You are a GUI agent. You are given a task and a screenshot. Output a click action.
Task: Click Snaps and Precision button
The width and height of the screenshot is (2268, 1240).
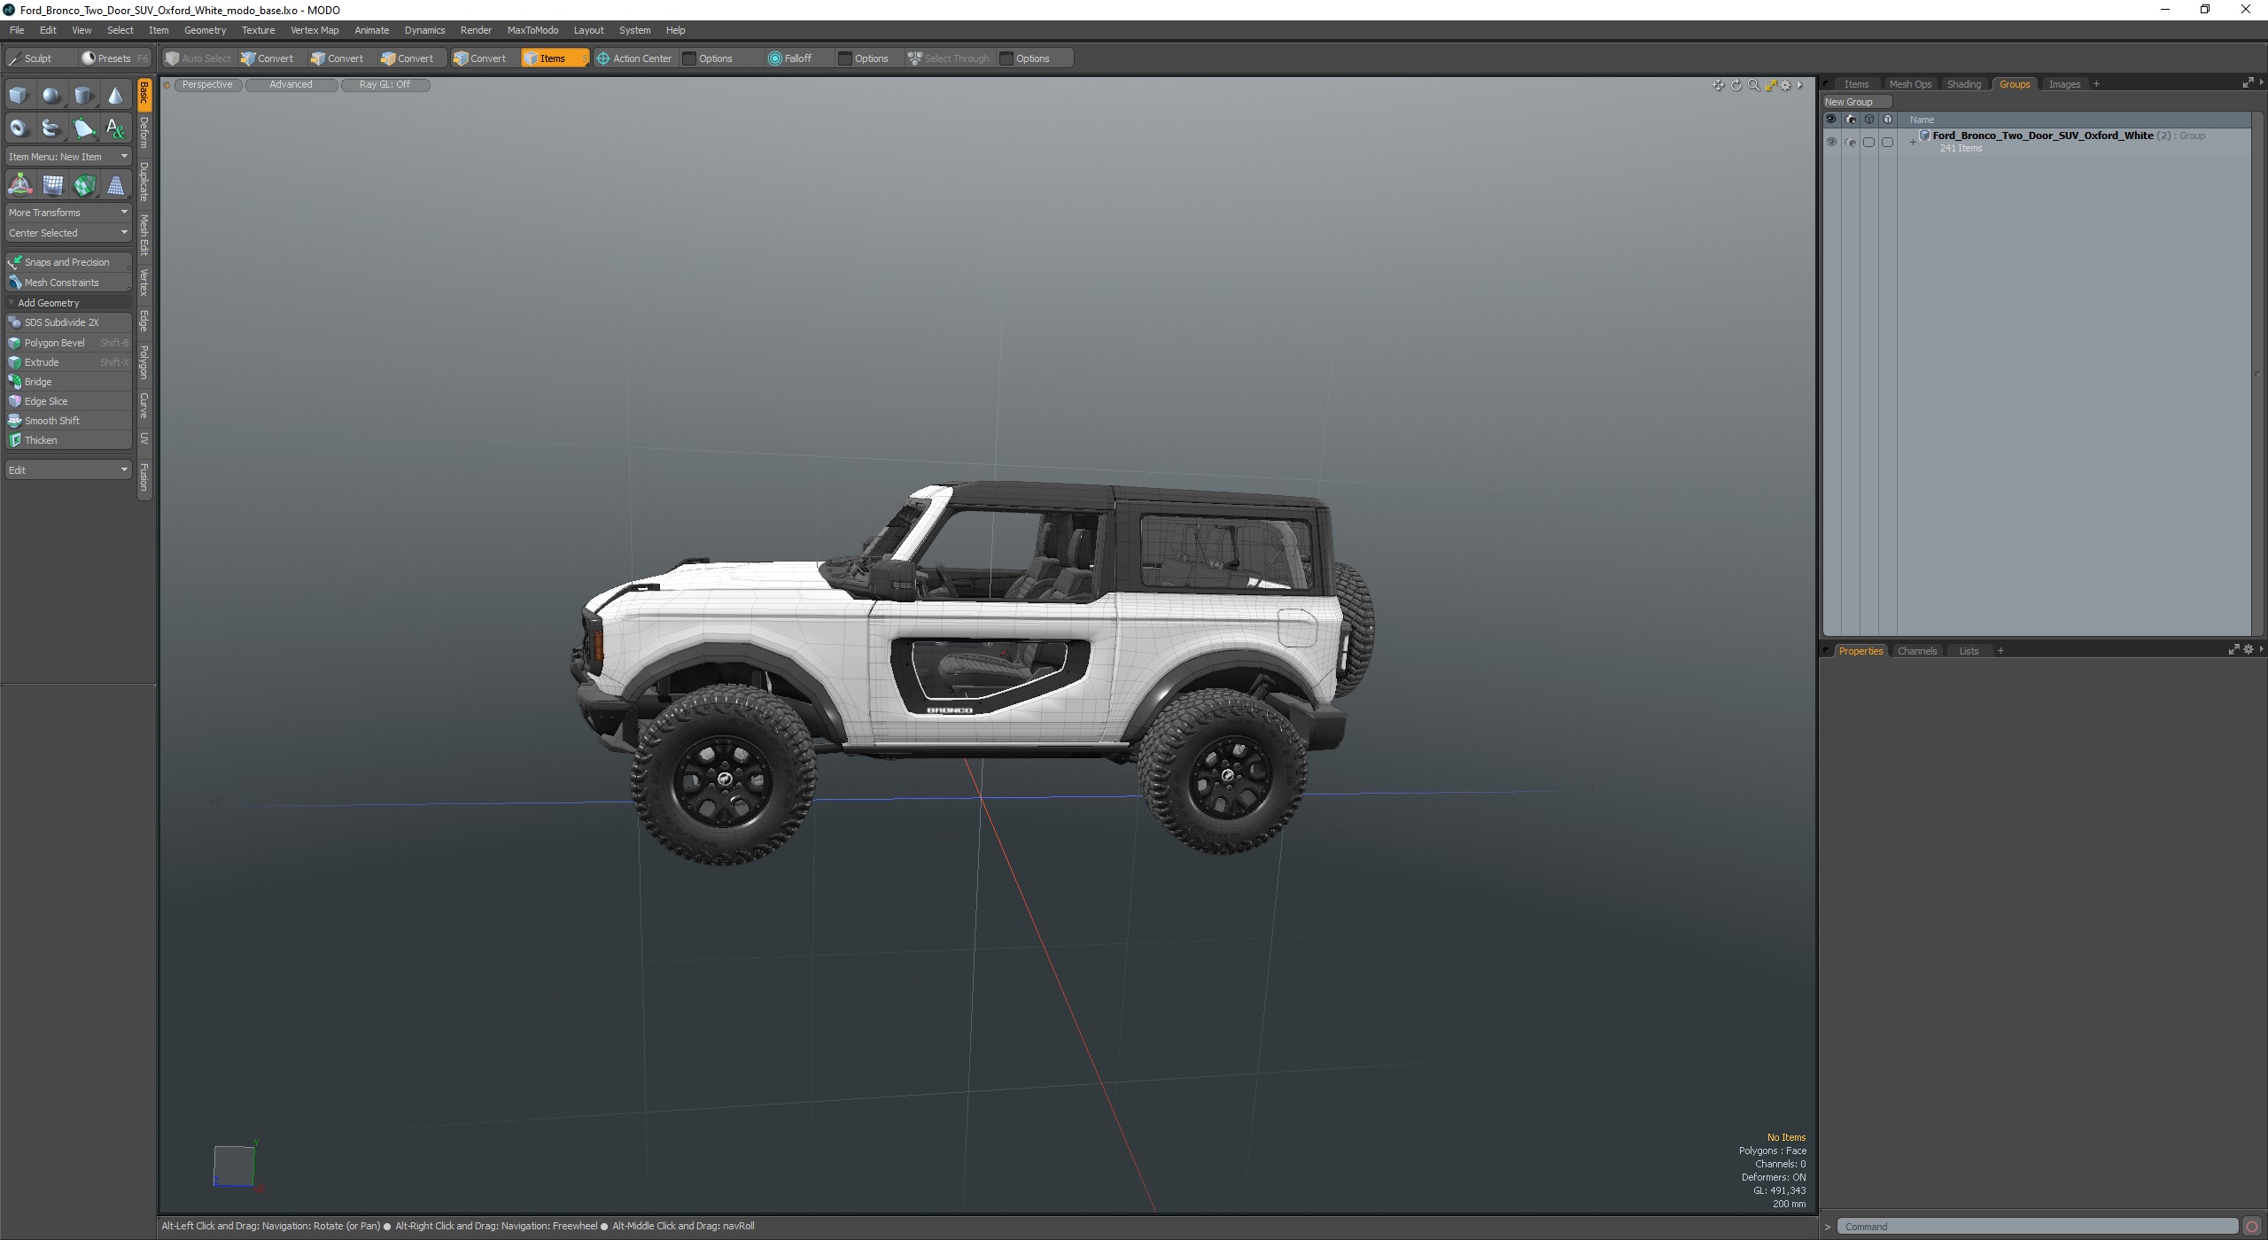[x=68, y=262]
